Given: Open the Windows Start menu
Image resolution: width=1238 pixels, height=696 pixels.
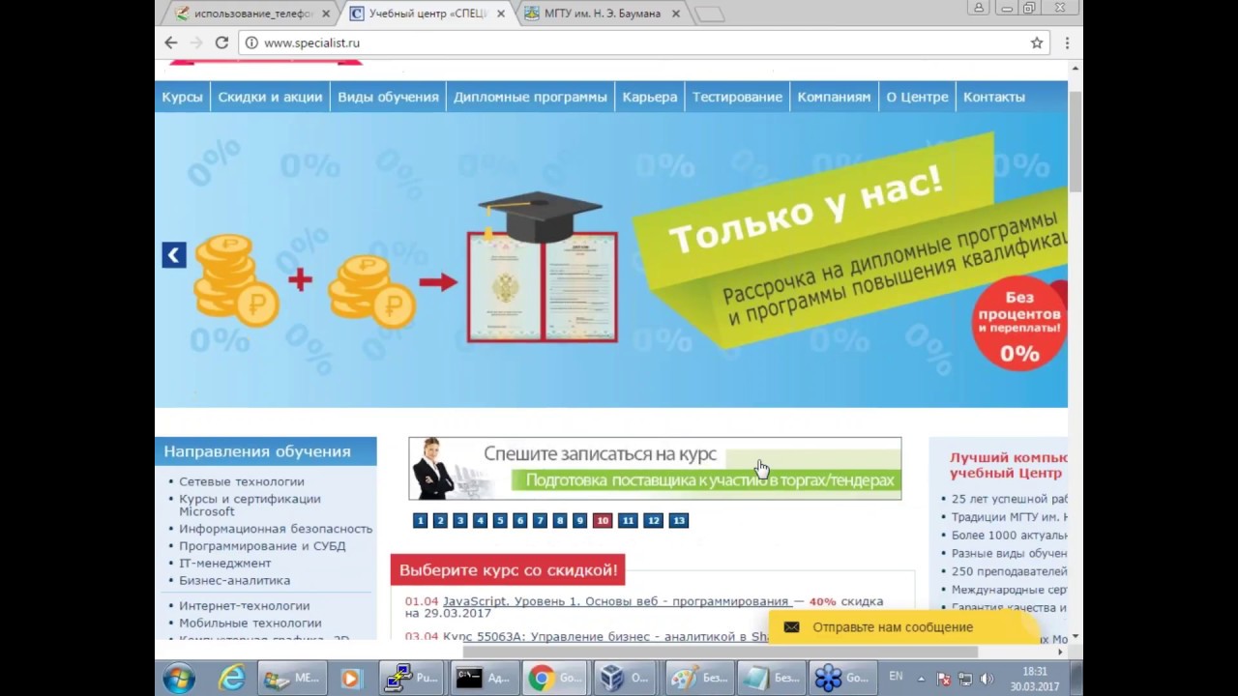Looking at the screenshot, I should point(179,679).
